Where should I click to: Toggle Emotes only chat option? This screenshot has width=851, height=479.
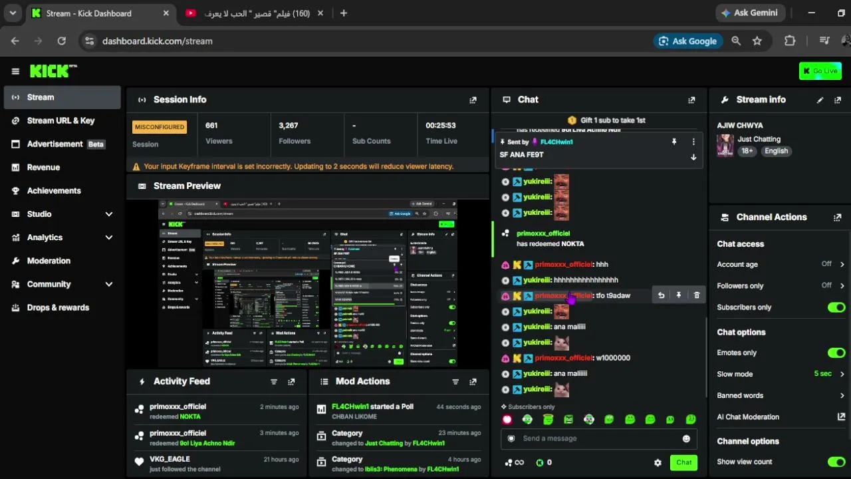[836, 353]
